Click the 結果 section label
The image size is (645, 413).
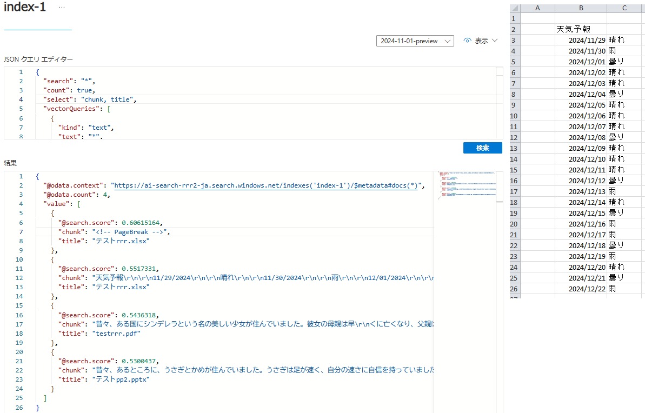[10, 163]
